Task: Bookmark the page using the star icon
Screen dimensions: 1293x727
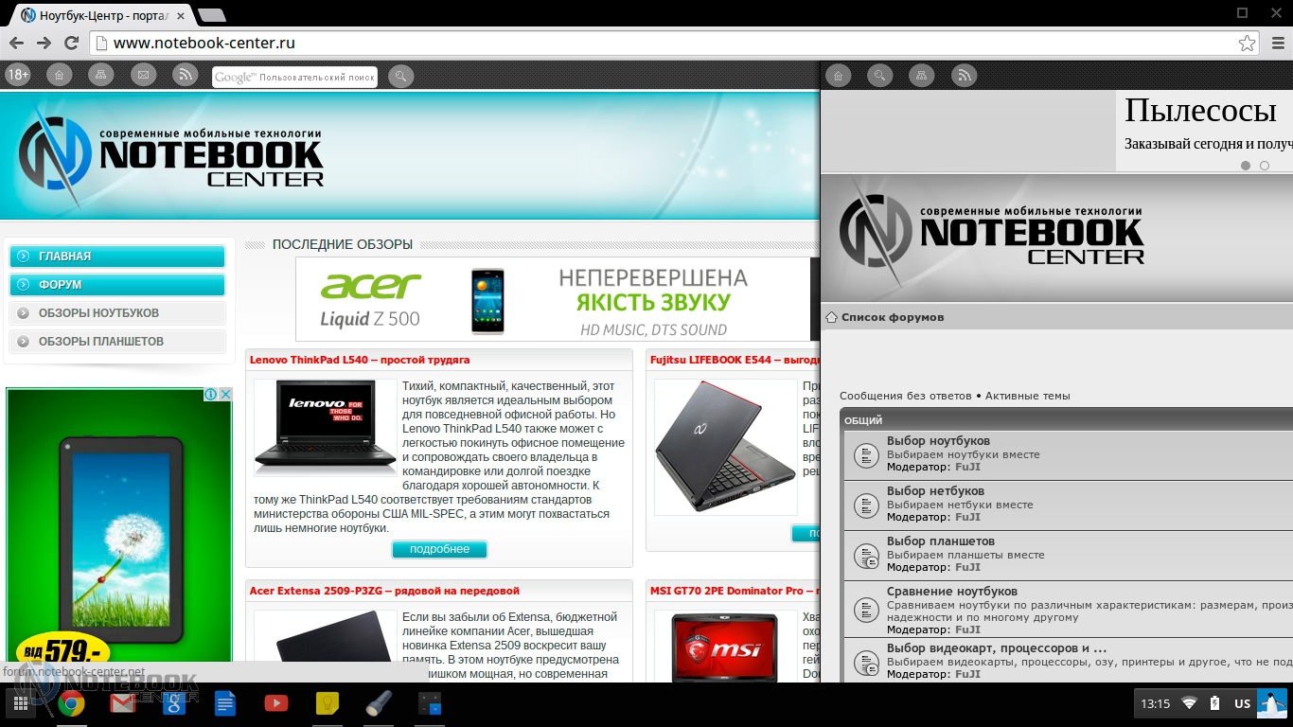Action: coord(1247,43)
